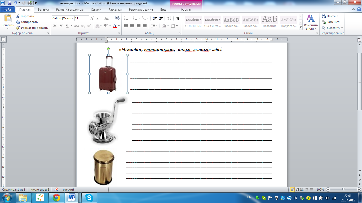The width and height of the screenshot is (362, 203).
Task: Open Изменить стили
Action: (310, 22)
